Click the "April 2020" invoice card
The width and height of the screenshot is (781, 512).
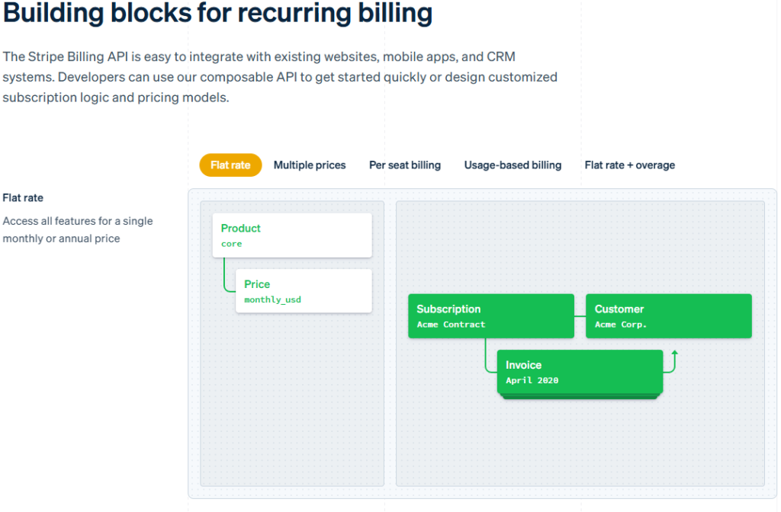580,373
